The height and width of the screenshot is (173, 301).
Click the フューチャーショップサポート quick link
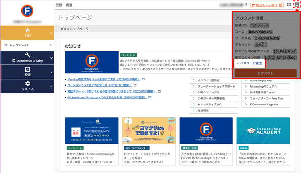pos(214,86)
